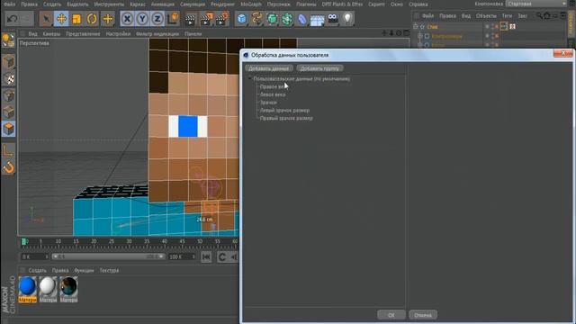576x324 pixels.
Task: Click Render to Picture Viewer icon
Action: tap(206, 19)
